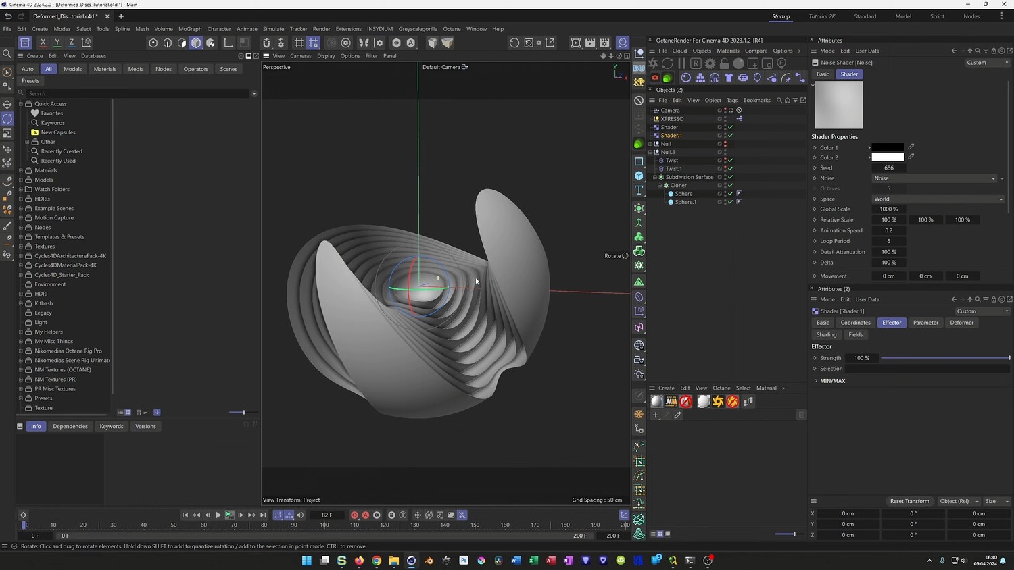Toggle visibility dots for Camera object
The image size is (1014, 570).
(x=725, y=110)
